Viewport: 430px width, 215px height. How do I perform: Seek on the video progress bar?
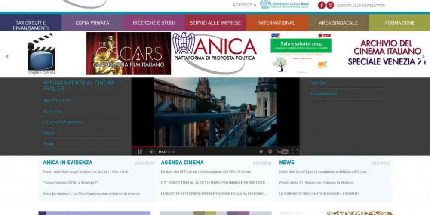pos(215,147)
